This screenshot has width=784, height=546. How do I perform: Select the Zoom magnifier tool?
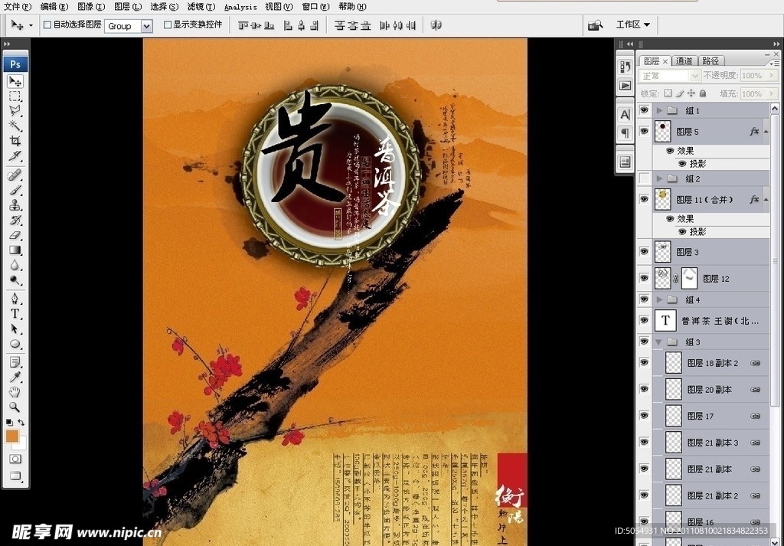(15, 407)
